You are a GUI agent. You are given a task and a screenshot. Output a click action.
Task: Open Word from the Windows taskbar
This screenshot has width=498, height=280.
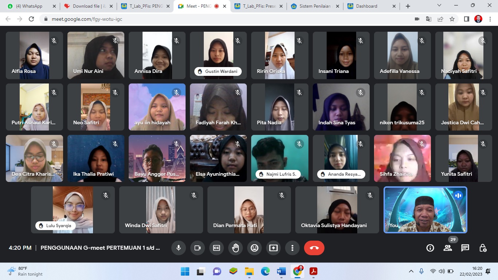pyautogui.click(x=281, y=271)
